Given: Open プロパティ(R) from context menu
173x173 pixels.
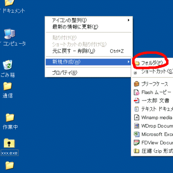Looking at the screenshot, I should point(88,73).
